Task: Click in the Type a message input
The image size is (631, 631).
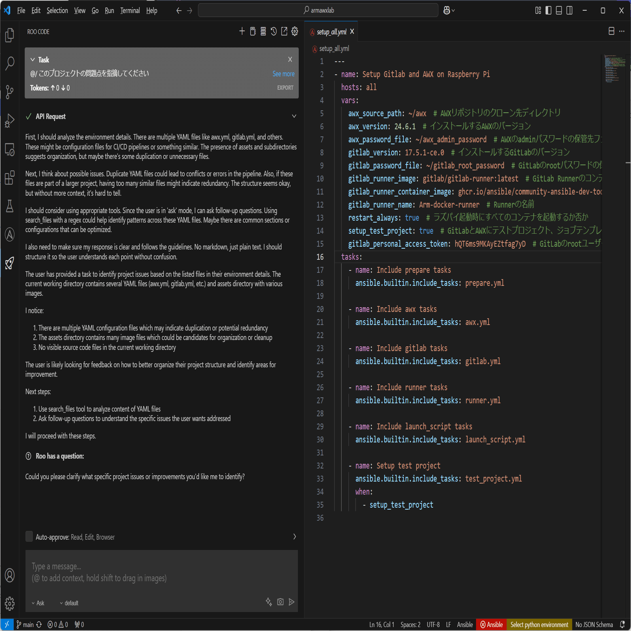Action: click(162, 572)
